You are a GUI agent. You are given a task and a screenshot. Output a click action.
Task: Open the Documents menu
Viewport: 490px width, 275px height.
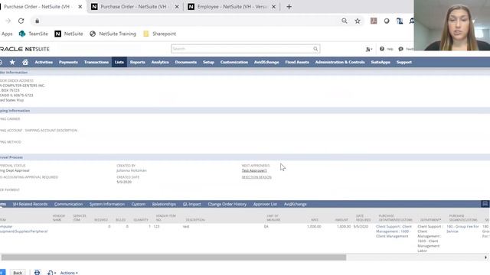pos(186,62)
